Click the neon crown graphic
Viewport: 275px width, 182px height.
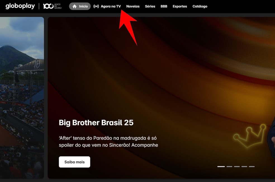[250, 136]
